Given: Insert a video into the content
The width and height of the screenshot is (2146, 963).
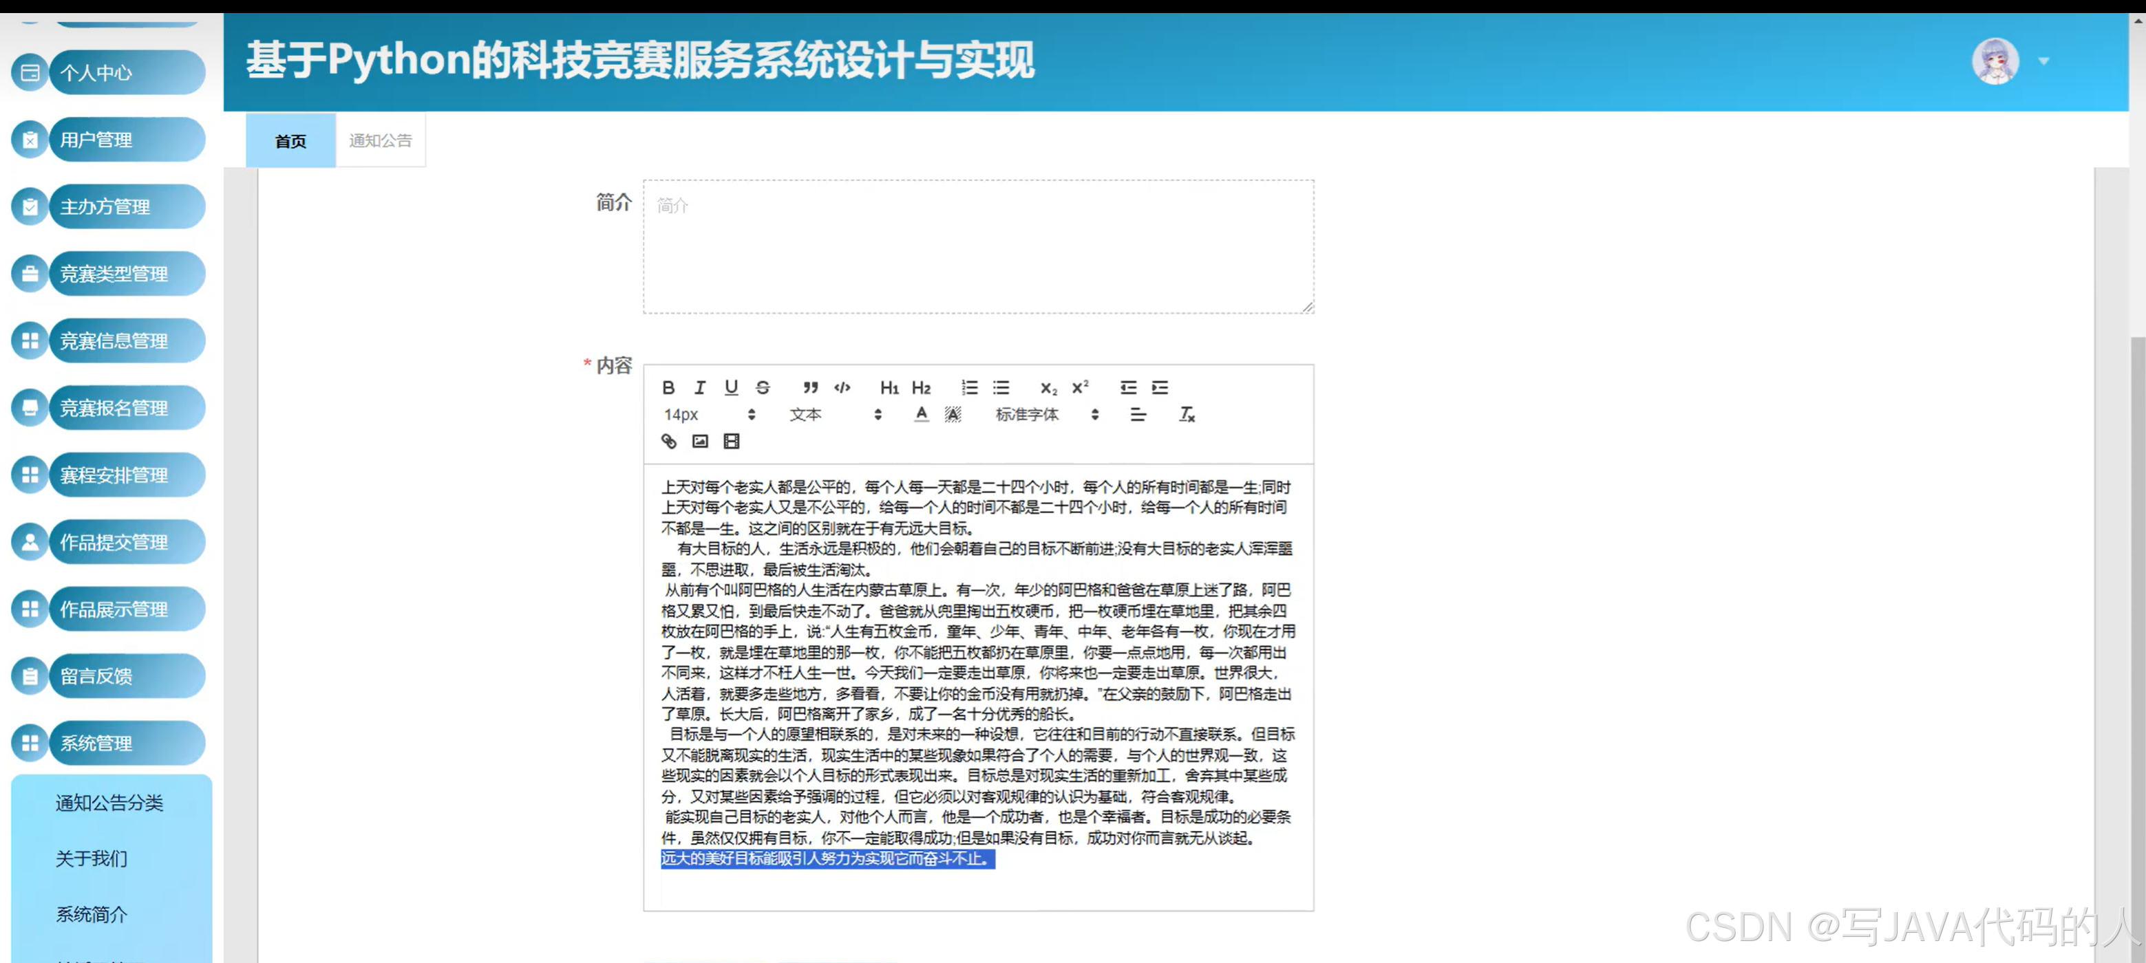Looking at the screenshot, I should (x=731, y=441).
